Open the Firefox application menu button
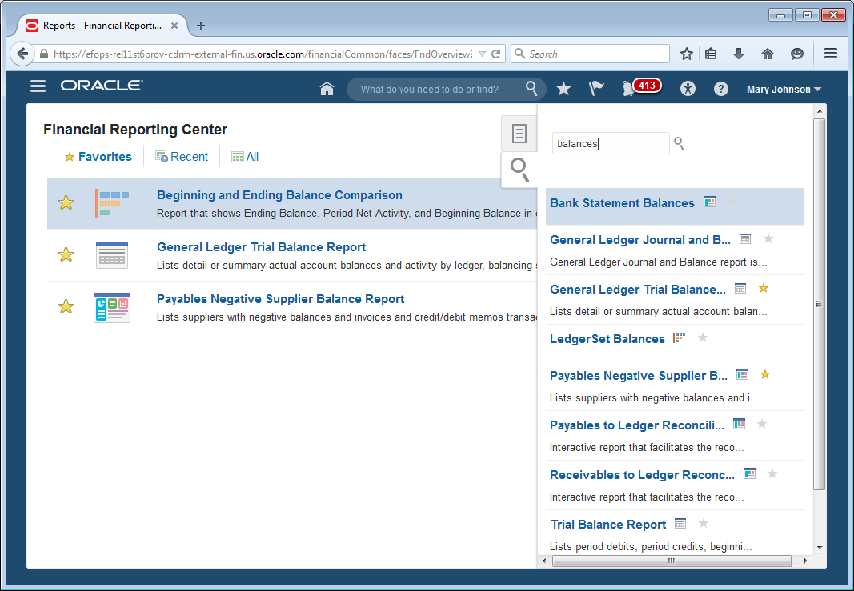This screenshot has width=854, height=591. click(x=830, y=54)
